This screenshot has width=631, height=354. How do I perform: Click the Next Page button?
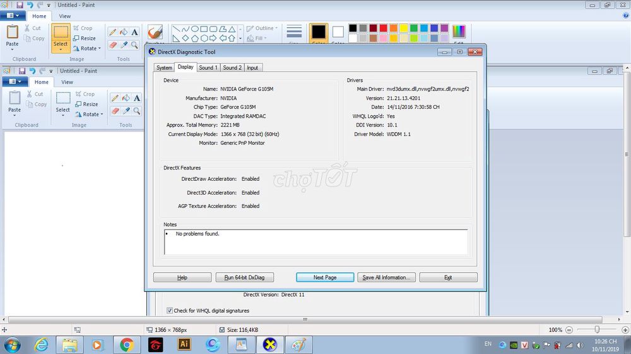coord(325,277)
